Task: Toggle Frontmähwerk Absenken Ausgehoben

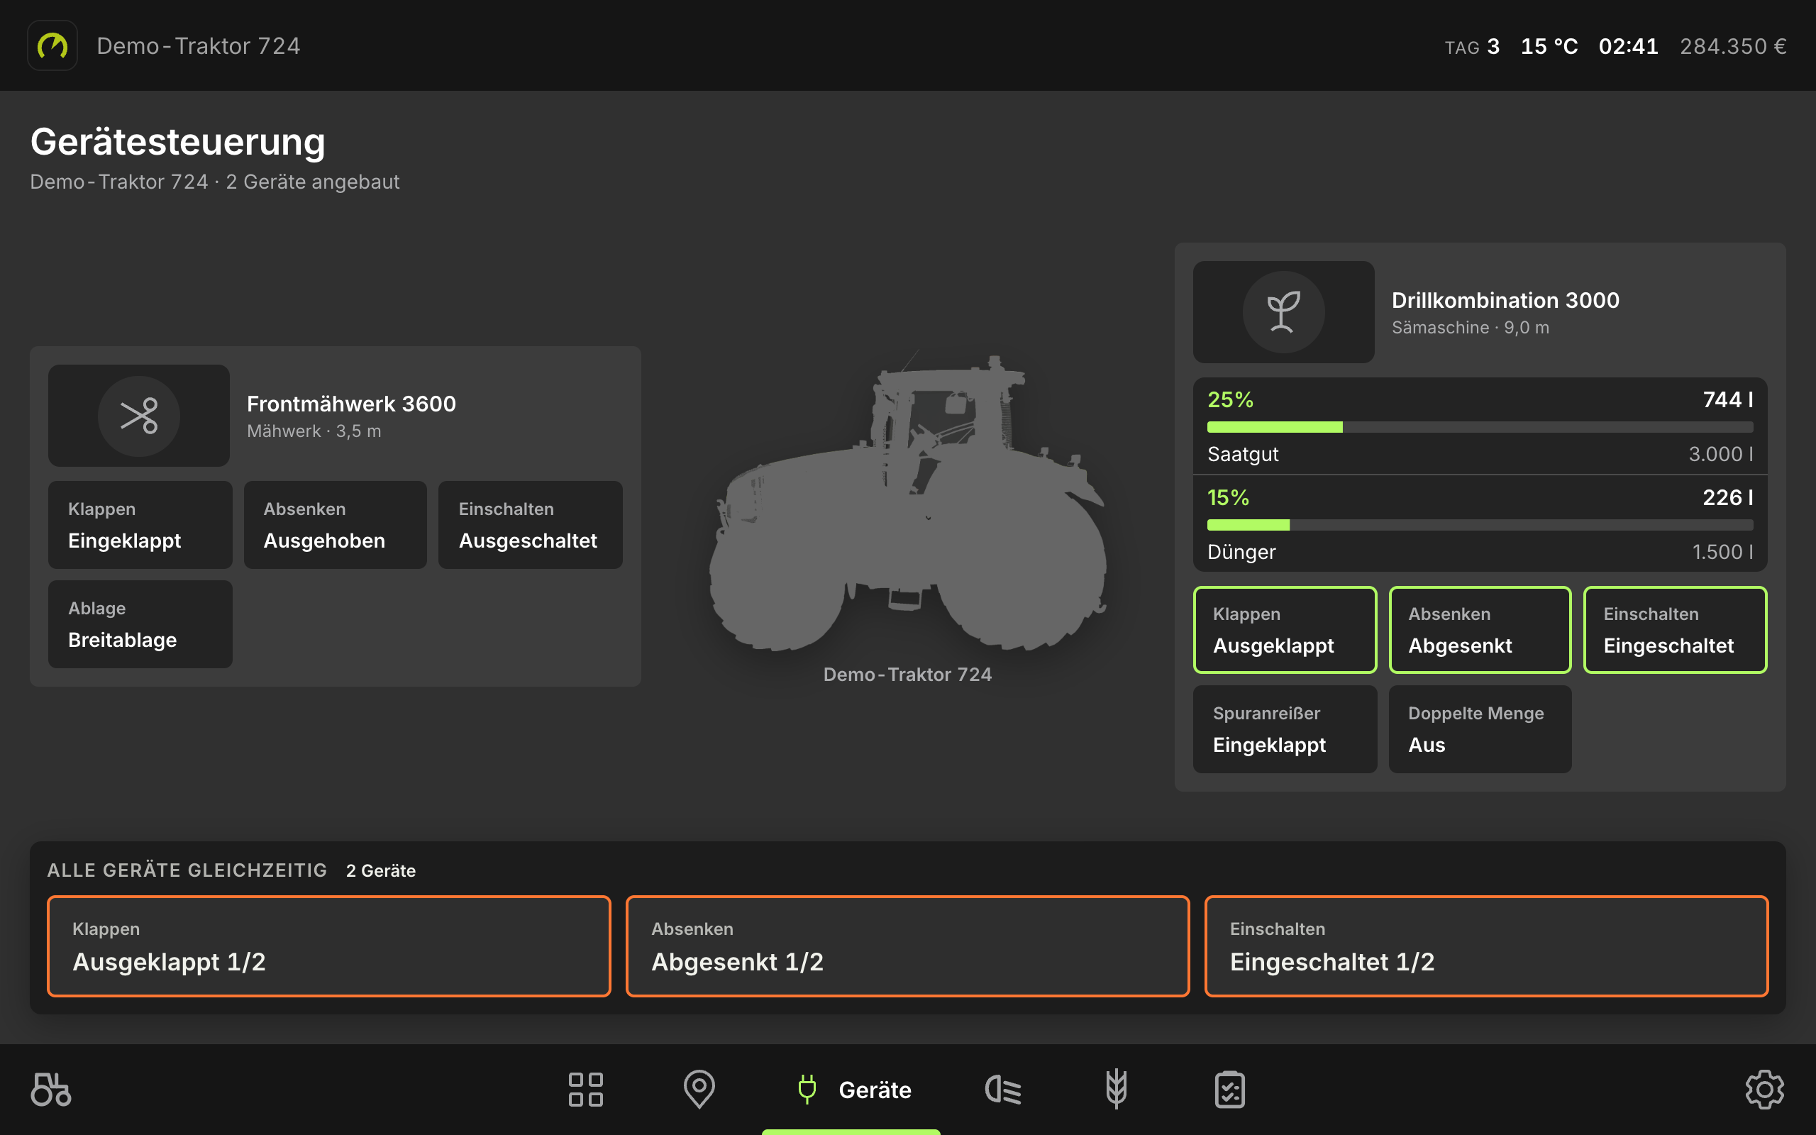Action: pyautogui.click(x=336, y=525)
